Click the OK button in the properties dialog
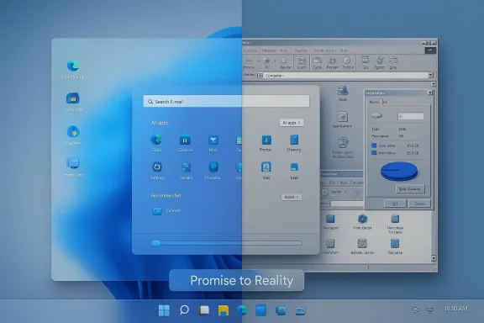 (x=395, y=204)
